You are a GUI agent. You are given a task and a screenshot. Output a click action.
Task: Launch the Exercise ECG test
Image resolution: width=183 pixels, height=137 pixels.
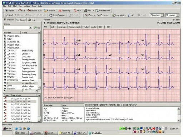point(34,11)
